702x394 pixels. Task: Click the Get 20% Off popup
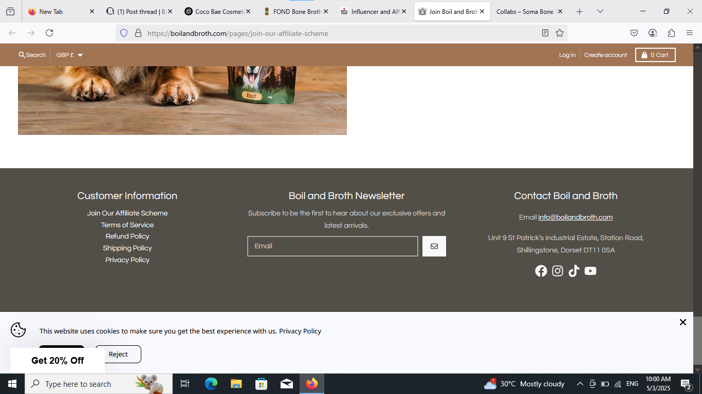[x=58, y=361]
